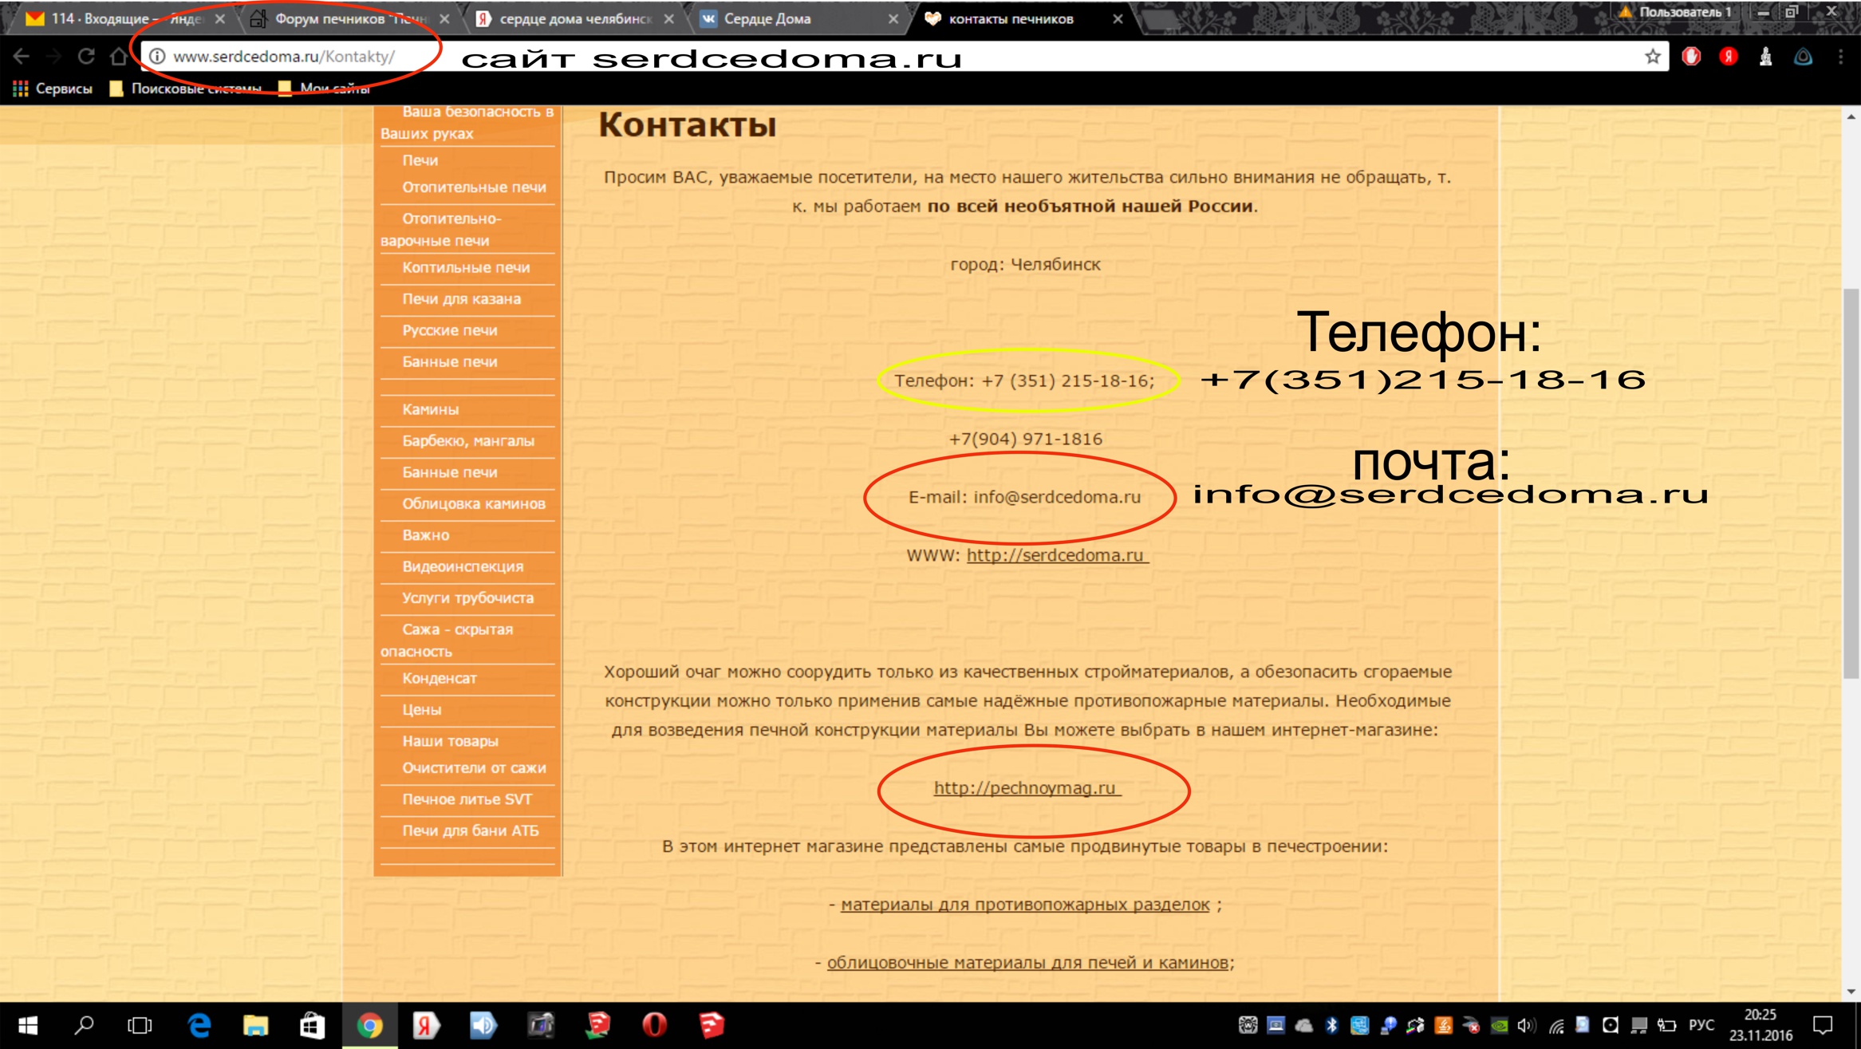This screenshot has height=1049, width=1861.
Task: Click the red Yandex extension icon
Action: pyautogui.click(x=1729, y=57)
